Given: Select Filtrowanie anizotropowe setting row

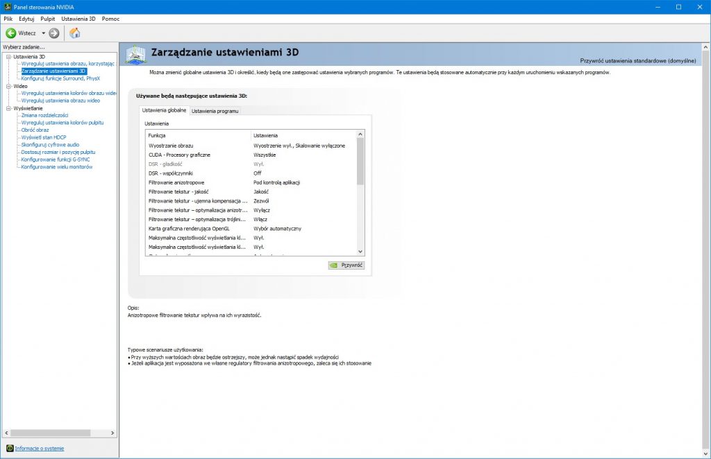Looking at the screenshot, I should [x=251, y=182].
